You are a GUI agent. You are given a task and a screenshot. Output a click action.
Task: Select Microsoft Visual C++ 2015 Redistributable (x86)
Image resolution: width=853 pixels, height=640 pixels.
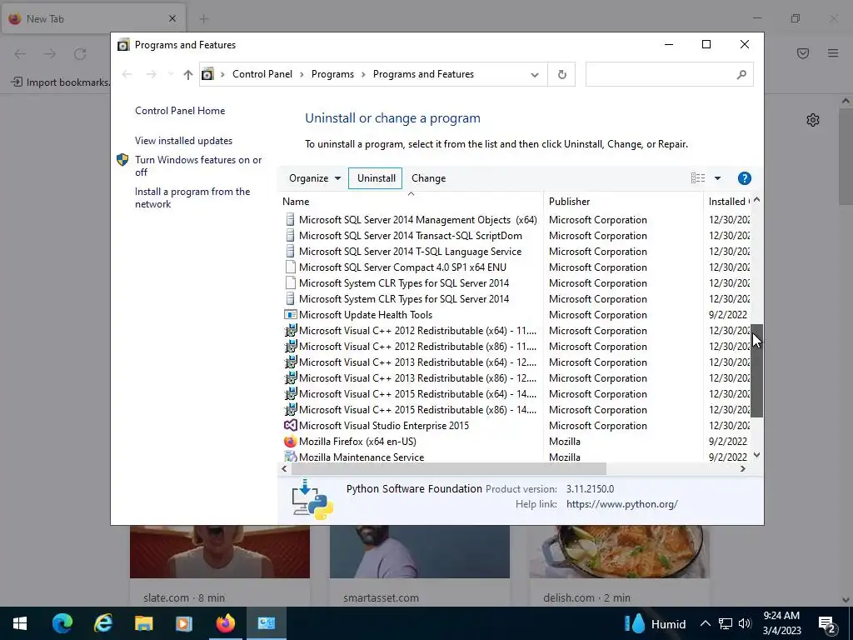click(x=417, y=410)
